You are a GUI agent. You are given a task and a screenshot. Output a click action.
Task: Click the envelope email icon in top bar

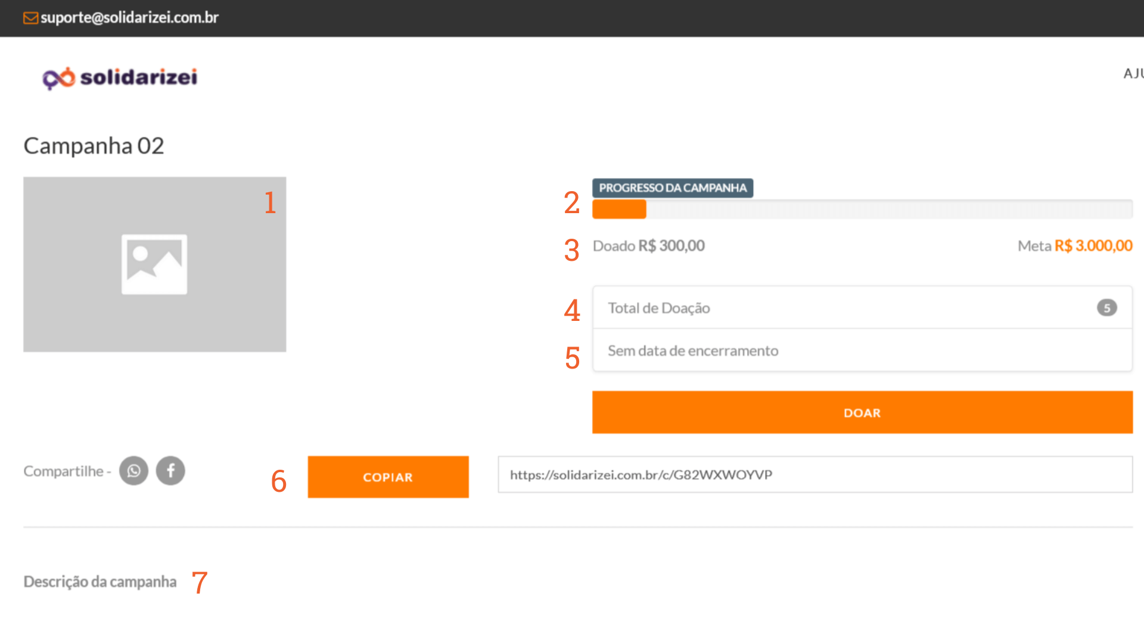pos(30,18)
